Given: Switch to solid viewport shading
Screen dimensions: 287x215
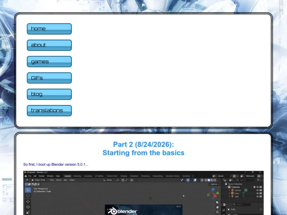Looking at the screenshot, I should click(x=209, y=180).
